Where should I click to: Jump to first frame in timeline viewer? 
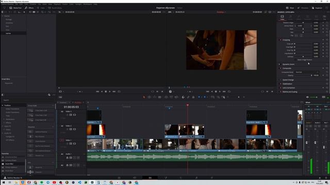pyautogui.click(x=207, y=91)
